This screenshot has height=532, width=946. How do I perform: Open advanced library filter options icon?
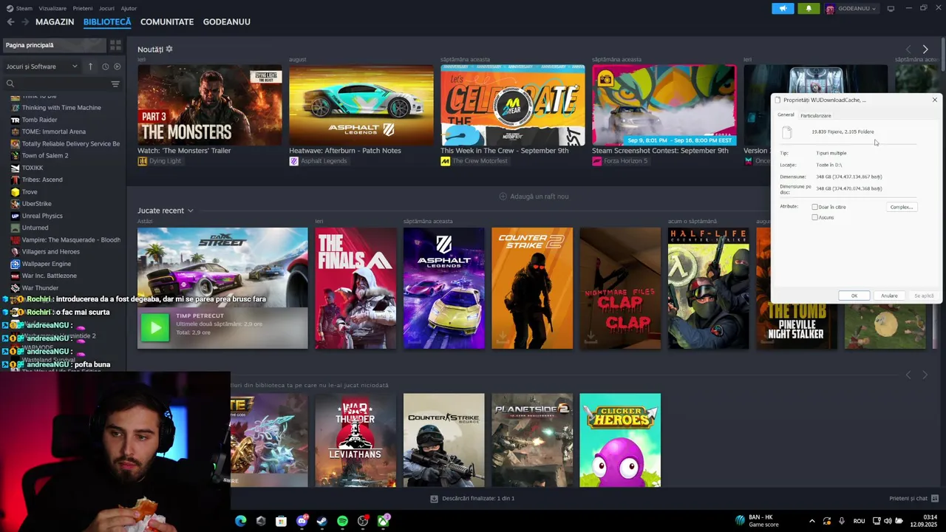(x=115, y=84)
